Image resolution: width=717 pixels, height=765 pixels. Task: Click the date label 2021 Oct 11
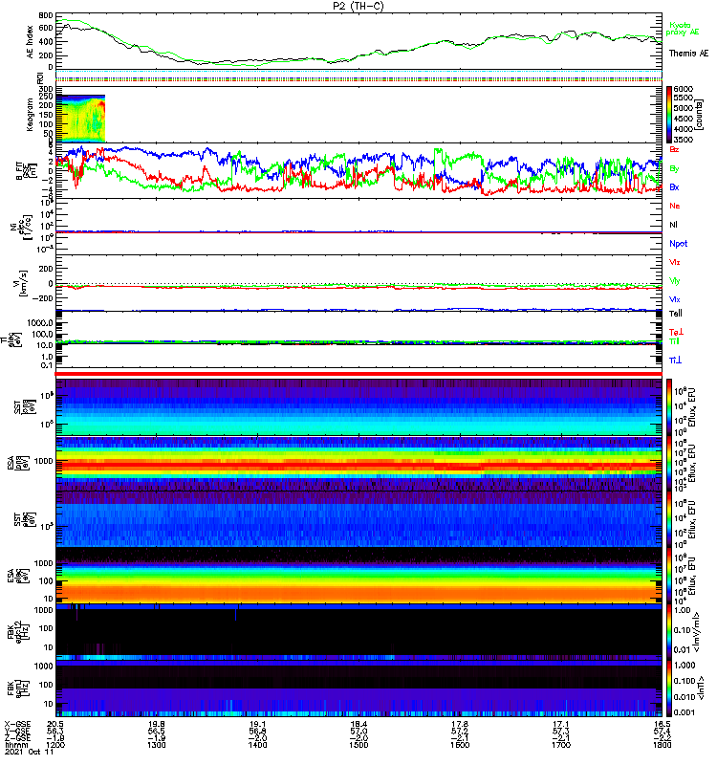tap(29, 752)
